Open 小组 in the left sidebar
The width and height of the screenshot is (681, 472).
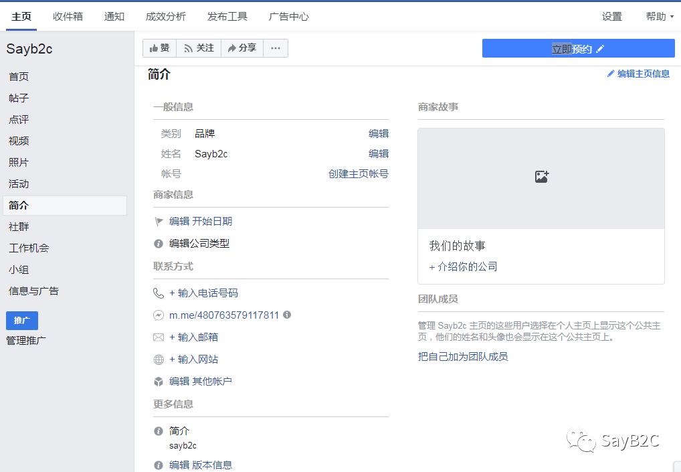[19, 269]
